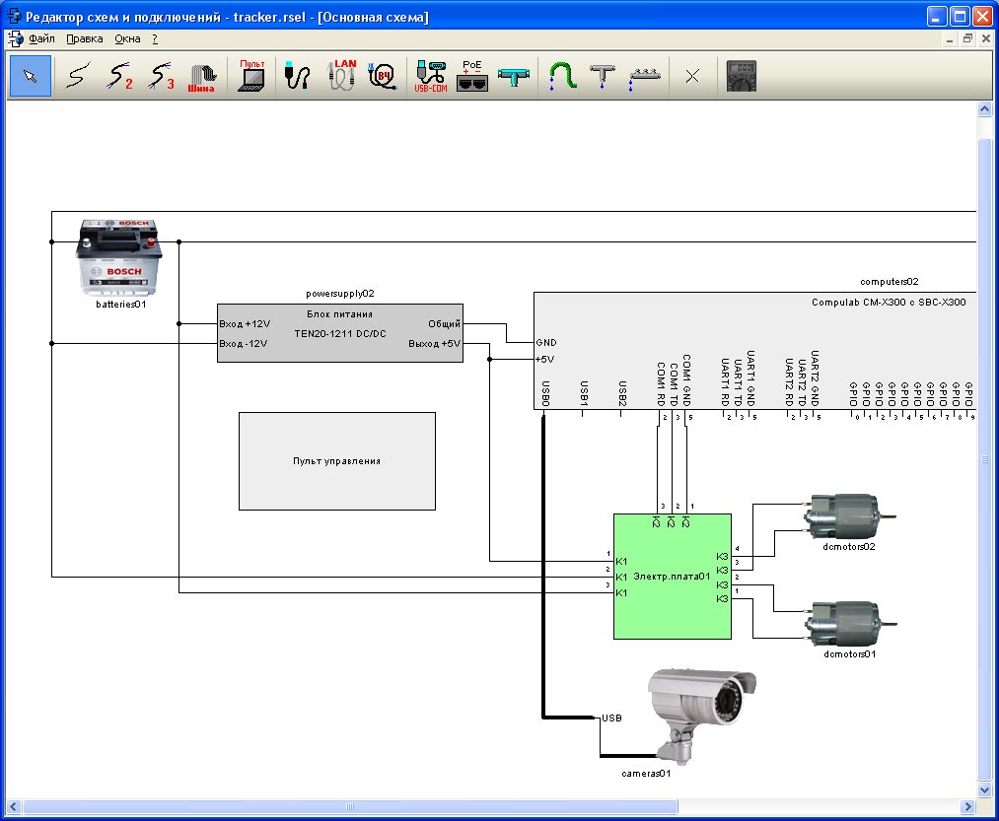Image resolution: width=999 pixels, height=821 pixels.
Task: Select the USB cable tool
Action: click(x=297, y=76)
